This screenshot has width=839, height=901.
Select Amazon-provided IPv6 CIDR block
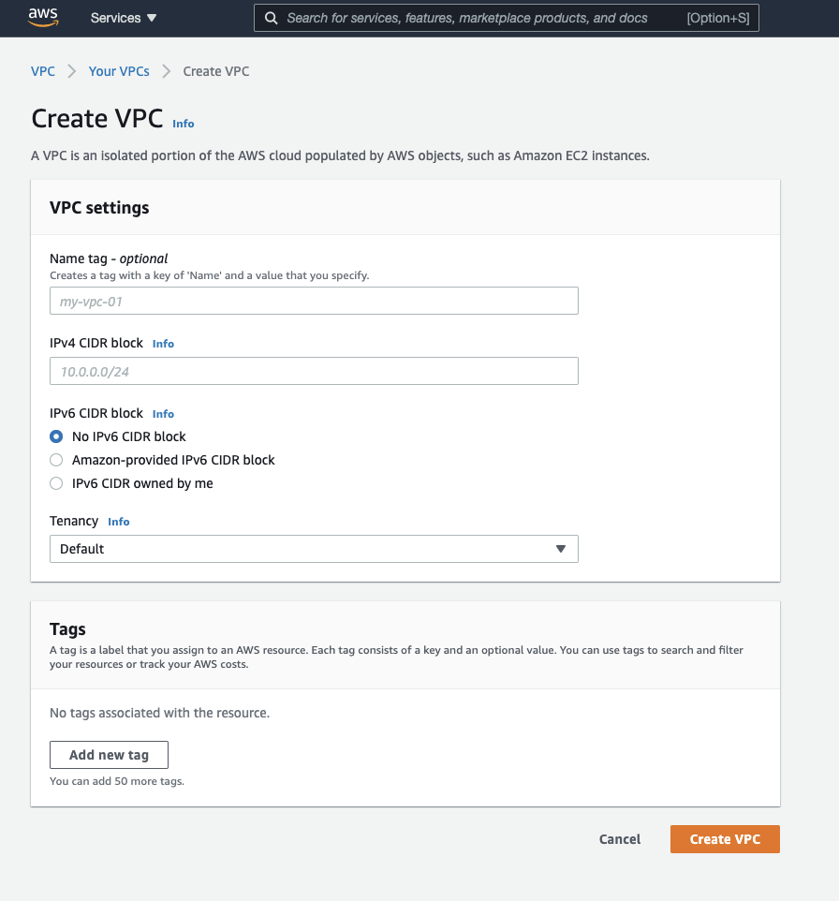(x=56, y=460)
